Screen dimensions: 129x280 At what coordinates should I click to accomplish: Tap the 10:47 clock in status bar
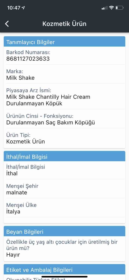(x=14, y=8)
